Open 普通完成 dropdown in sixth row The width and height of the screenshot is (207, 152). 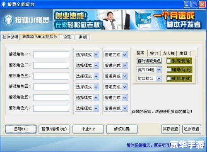tap(116, 108)
